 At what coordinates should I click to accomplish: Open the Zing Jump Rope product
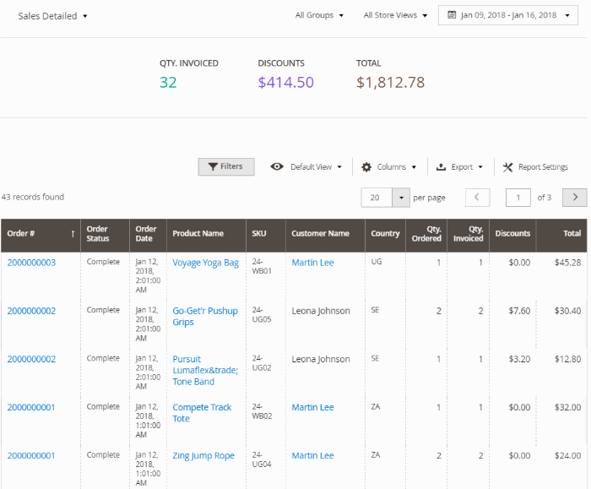coord(203,456)
